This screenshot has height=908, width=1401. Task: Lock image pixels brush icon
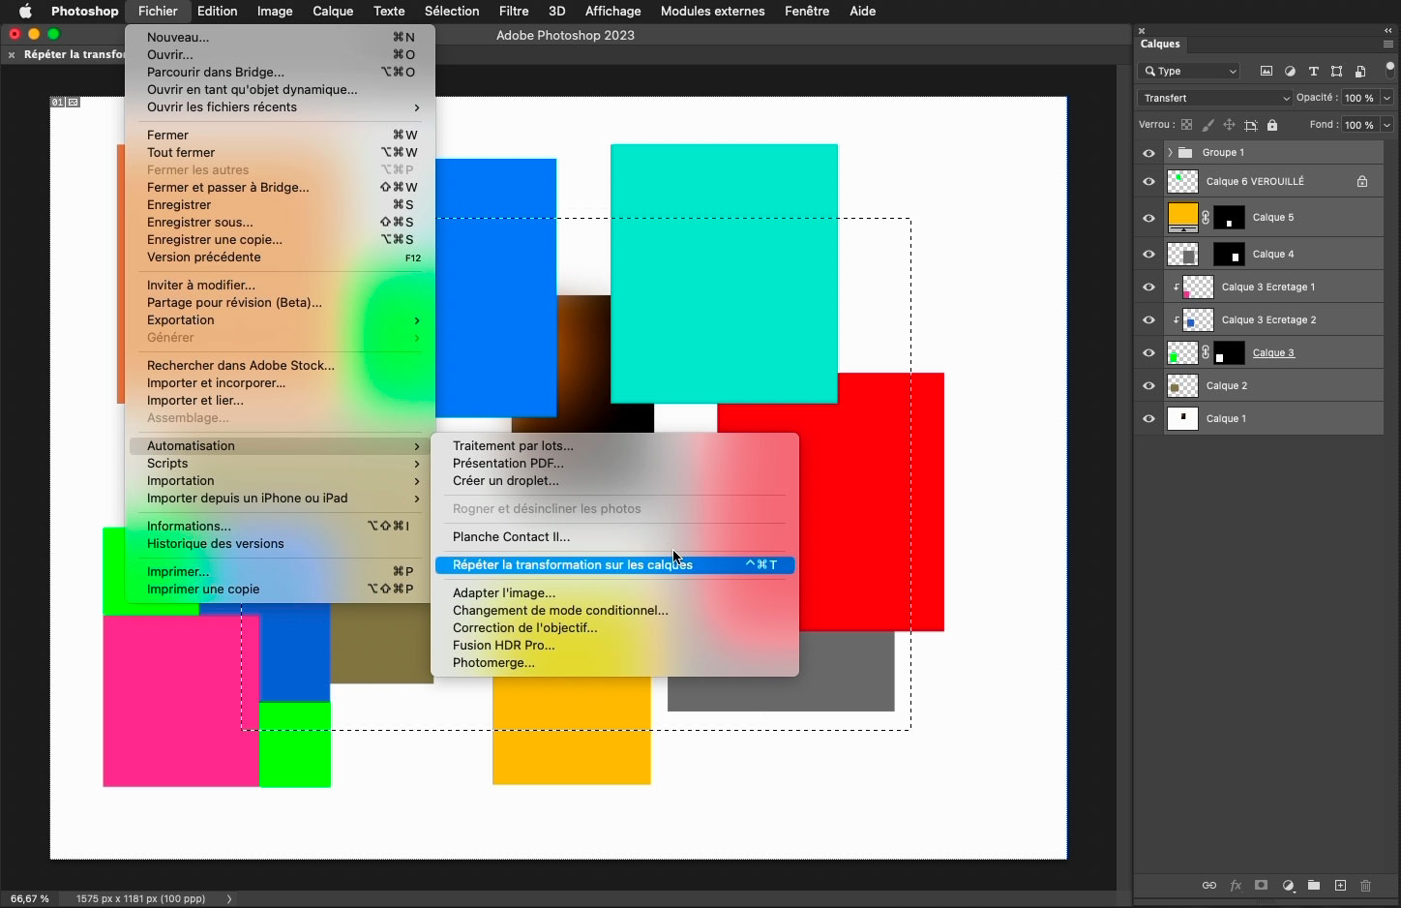pos(1207,125)
